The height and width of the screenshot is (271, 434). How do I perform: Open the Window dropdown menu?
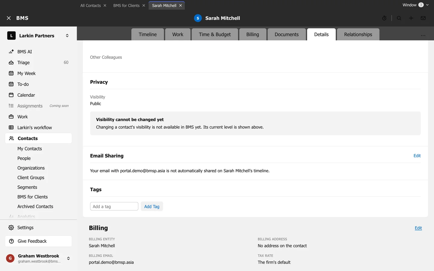point(416,5)
